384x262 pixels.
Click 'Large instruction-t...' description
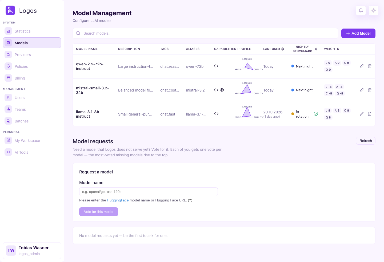pos(136,66)
